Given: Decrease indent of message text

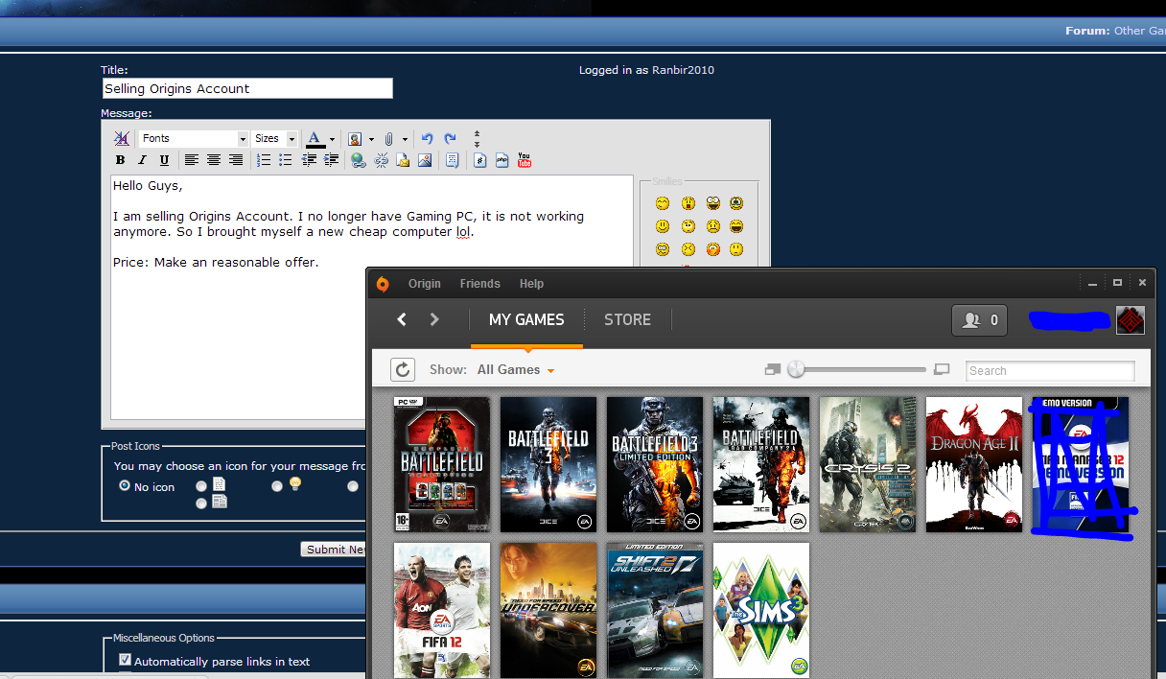Looking at the screenshot, I should (x=309, y=160).
